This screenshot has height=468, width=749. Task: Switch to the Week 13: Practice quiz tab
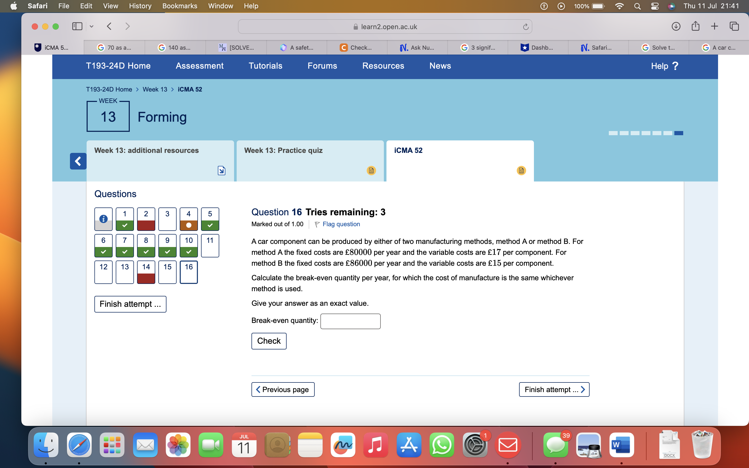tap(283, 151)
